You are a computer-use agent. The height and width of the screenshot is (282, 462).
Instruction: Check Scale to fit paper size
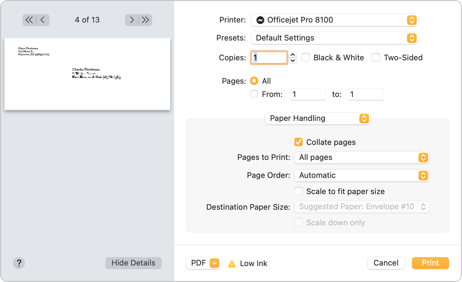298,191
